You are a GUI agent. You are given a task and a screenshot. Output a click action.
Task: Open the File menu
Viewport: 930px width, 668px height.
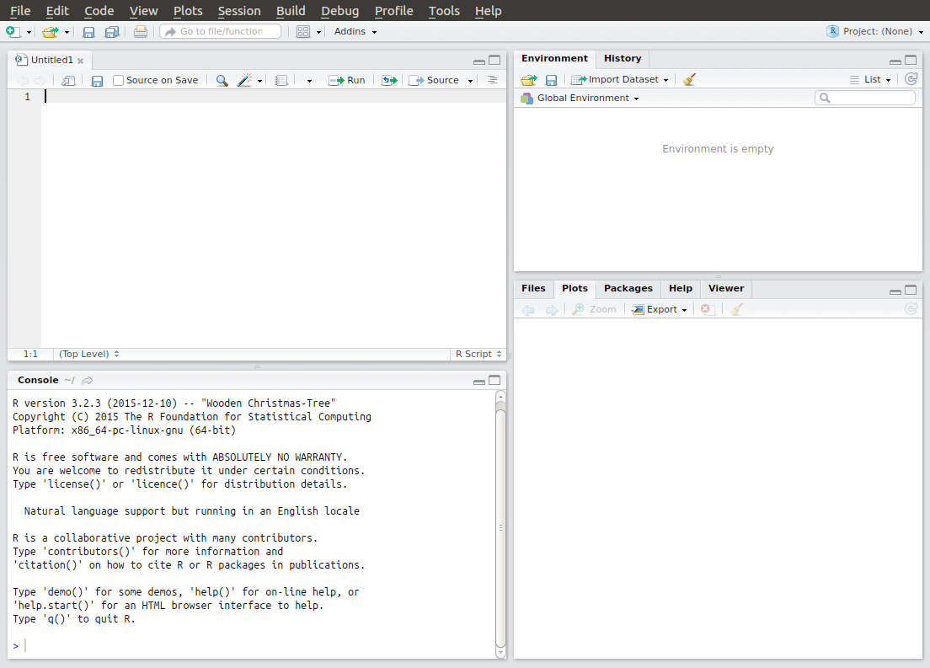click(20, 11)
